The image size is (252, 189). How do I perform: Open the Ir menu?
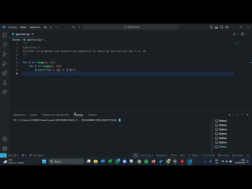pos(51,27)
